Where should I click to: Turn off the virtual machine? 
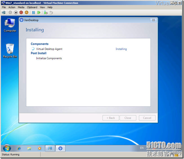coord(16,12)
